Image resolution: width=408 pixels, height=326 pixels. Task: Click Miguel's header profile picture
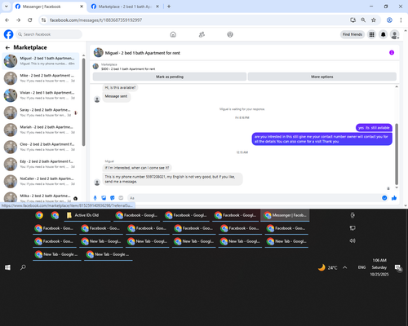point(99,53)
